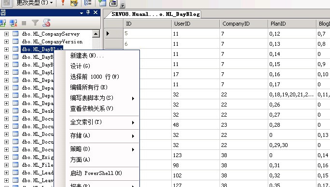Viewport: 330px width, 187px height.
Task: Click the script icon with red X
Action: tap(46, 23)
